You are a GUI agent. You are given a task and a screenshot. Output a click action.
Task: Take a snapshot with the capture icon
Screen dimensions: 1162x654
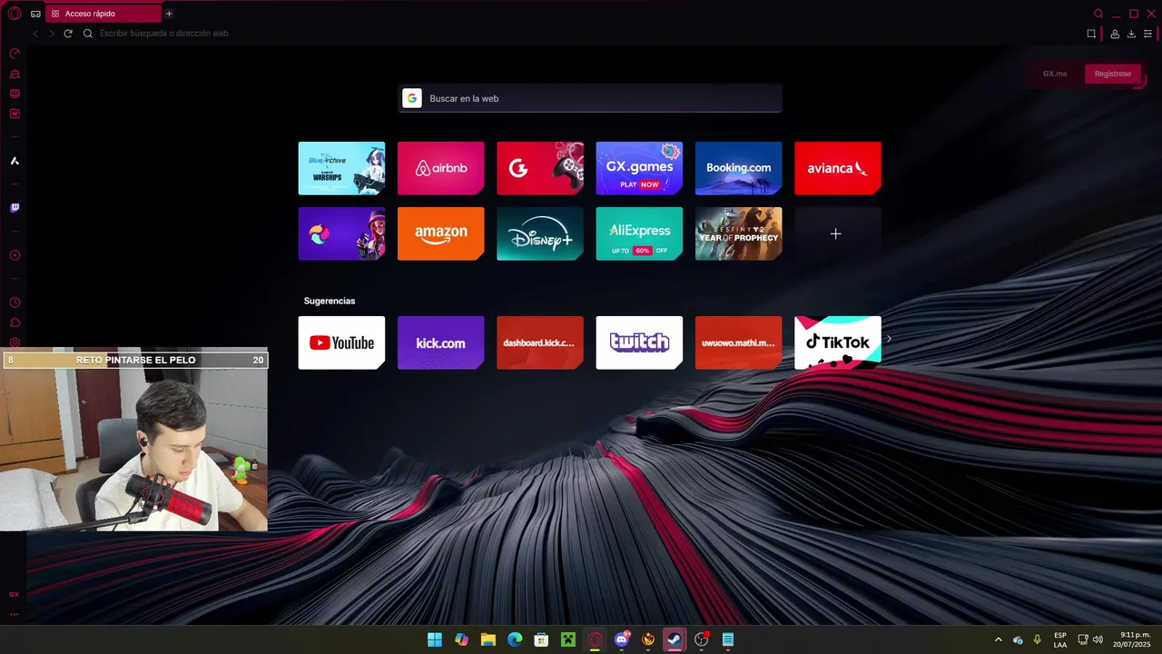1091,34
